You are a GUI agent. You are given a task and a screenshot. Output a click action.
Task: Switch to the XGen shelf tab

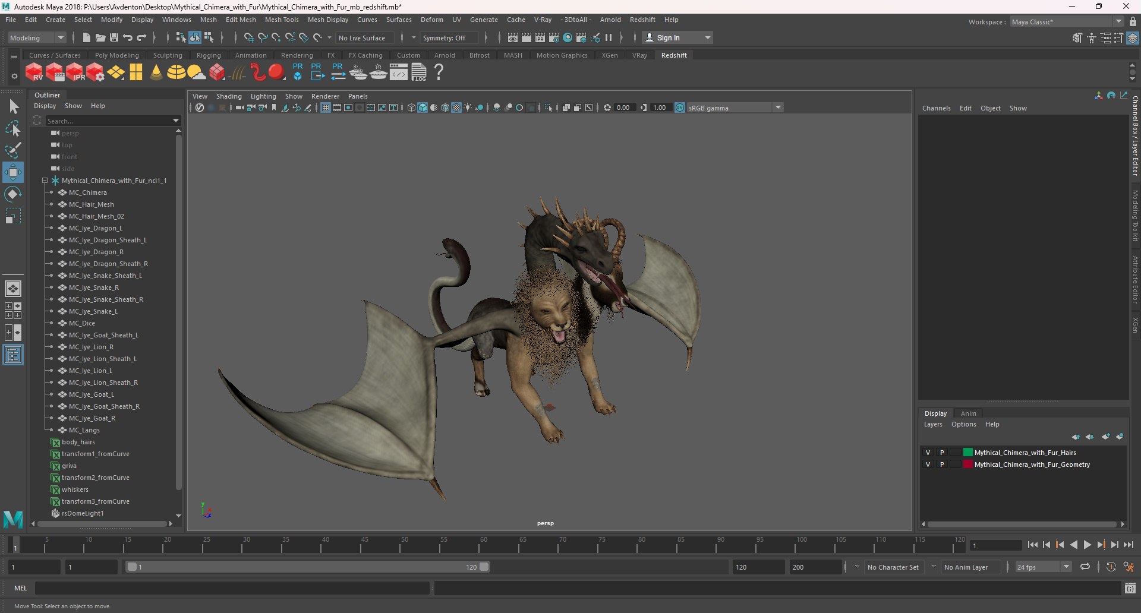click(x=610, y=55)
